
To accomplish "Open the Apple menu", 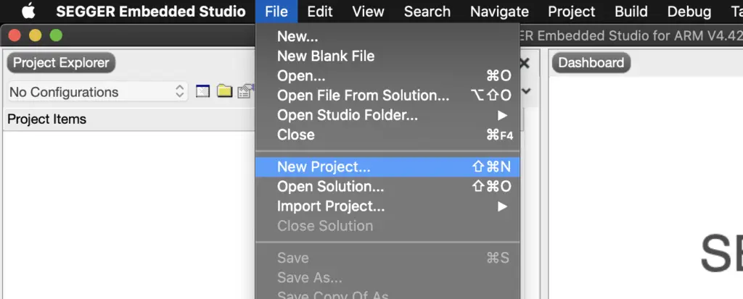I will point(28,12).
